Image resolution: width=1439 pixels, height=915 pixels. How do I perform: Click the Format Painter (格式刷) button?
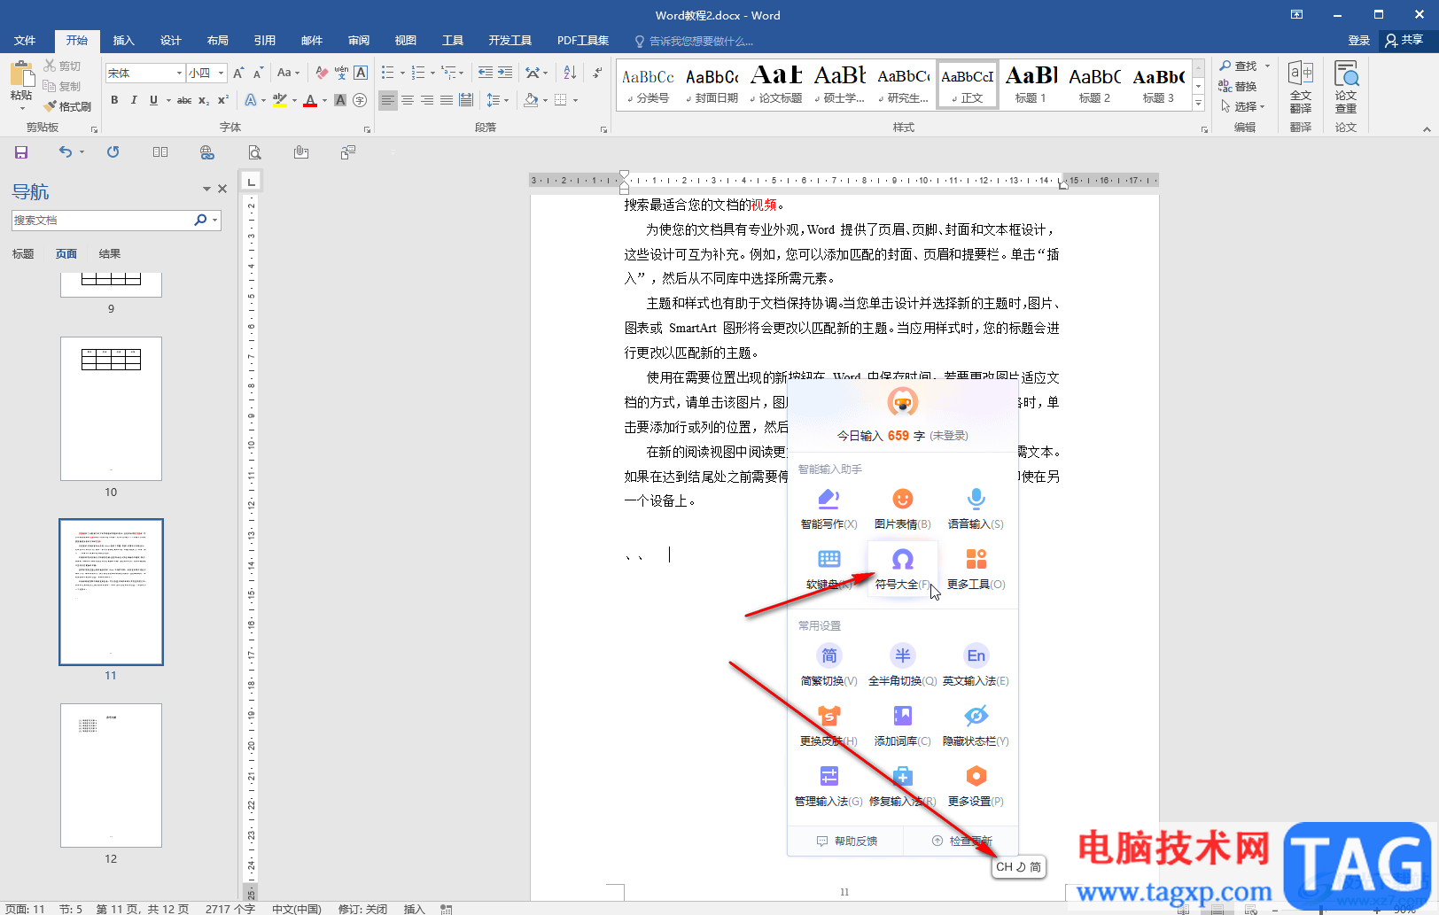coord(67,106)
